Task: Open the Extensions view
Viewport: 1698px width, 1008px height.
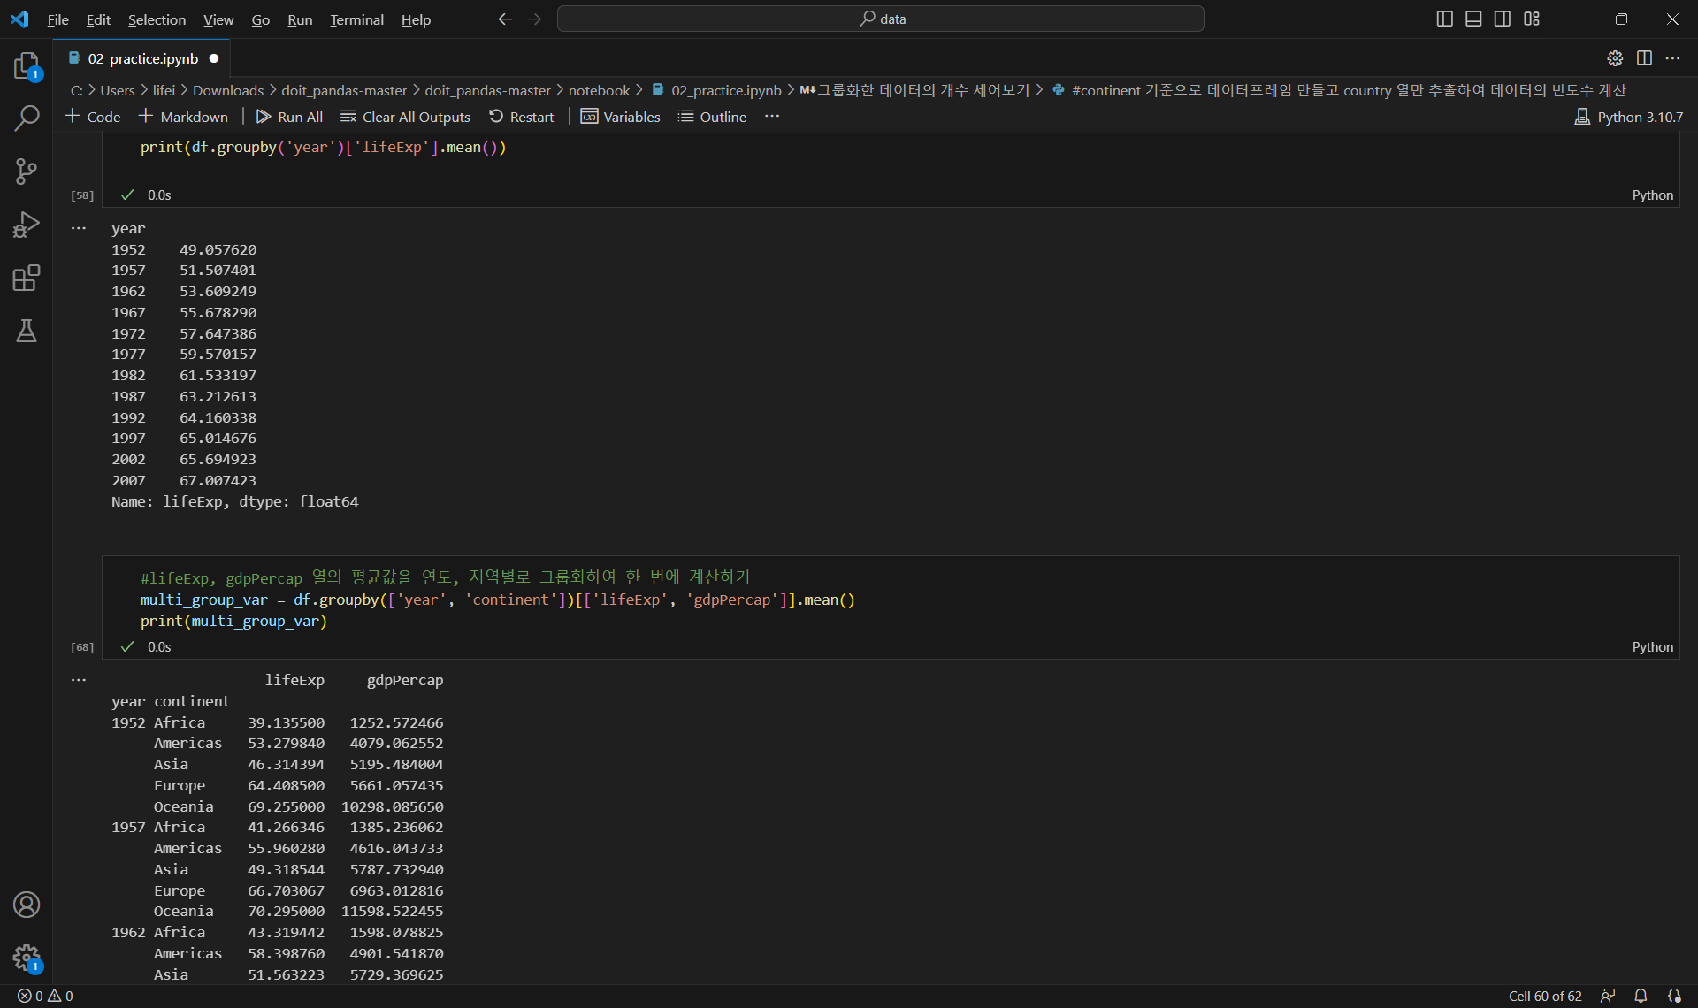Action: pyautogui.click(x=27, y=278)
